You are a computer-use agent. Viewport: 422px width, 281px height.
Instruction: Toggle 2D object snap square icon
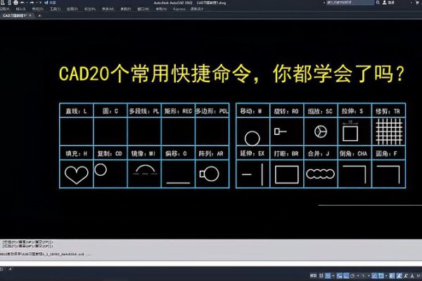381,275
